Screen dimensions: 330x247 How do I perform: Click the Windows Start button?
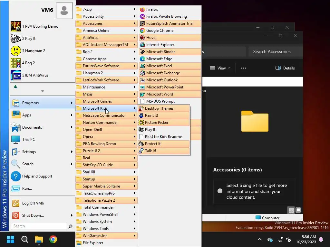[10, 239]
